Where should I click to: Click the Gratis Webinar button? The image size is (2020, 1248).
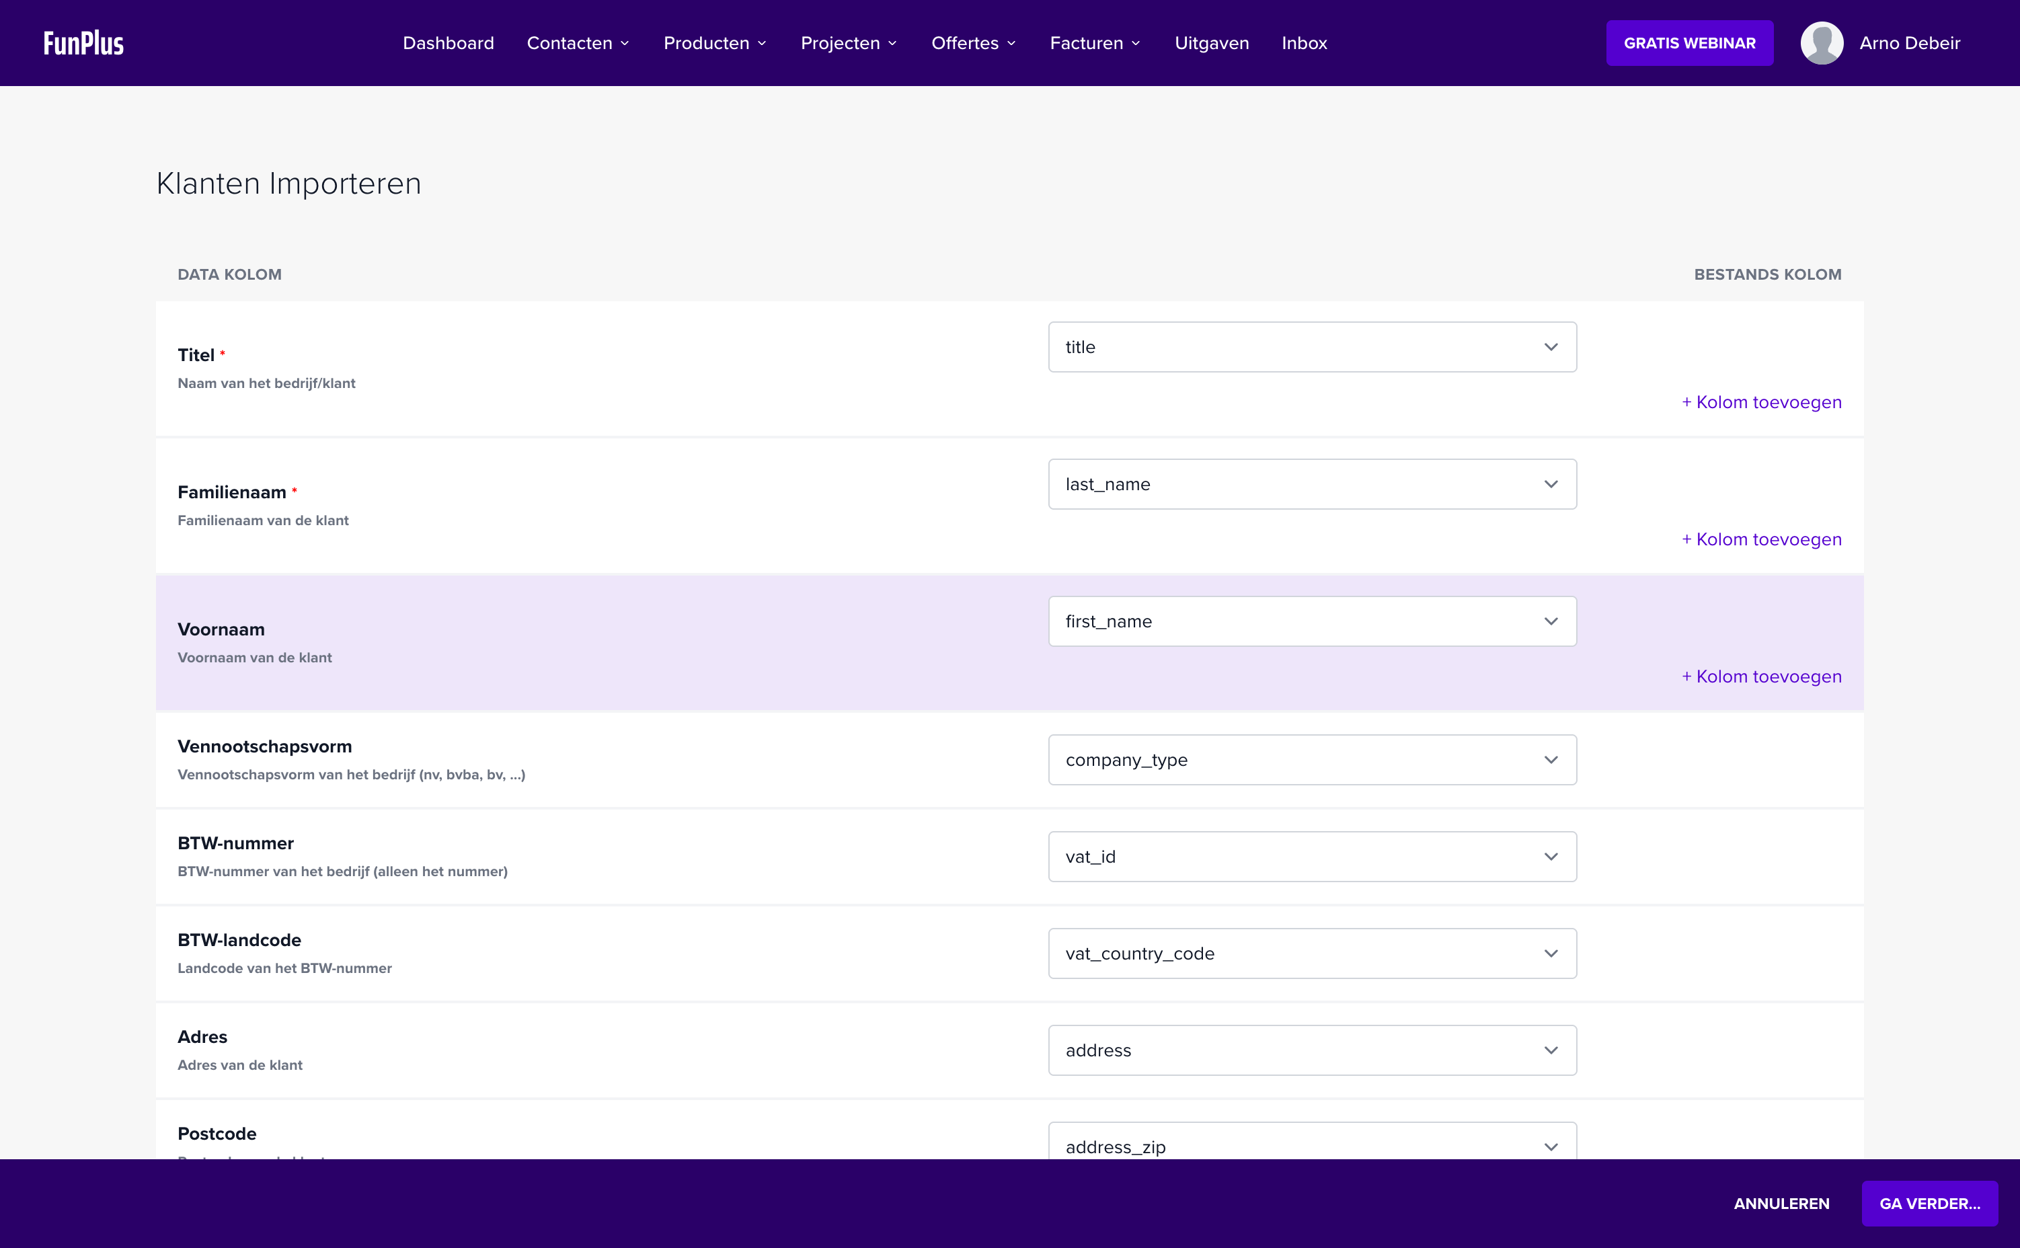pyautogui.click(x=1689, y=43)
